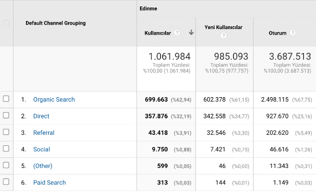Select Social new users 7.421
Viewport: 316px width, 193px height.
tap(218, 149)
